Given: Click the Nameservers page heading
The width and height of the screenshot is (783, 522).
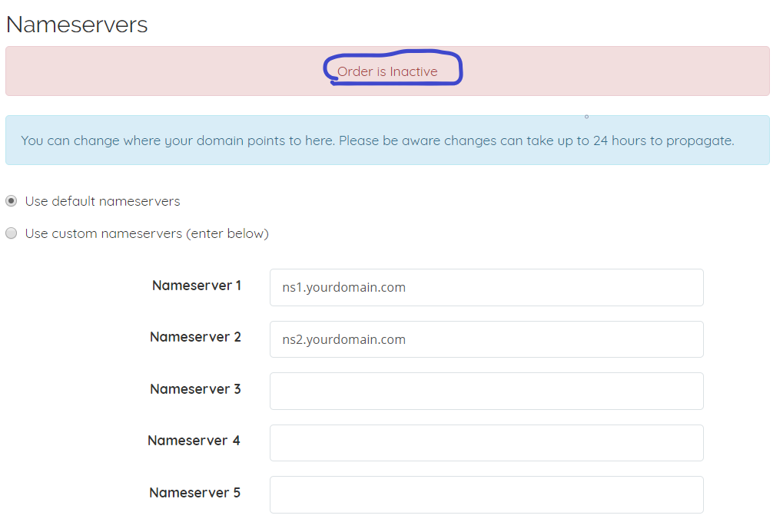Looking at the screenshot, I should (x=77, y=25).
